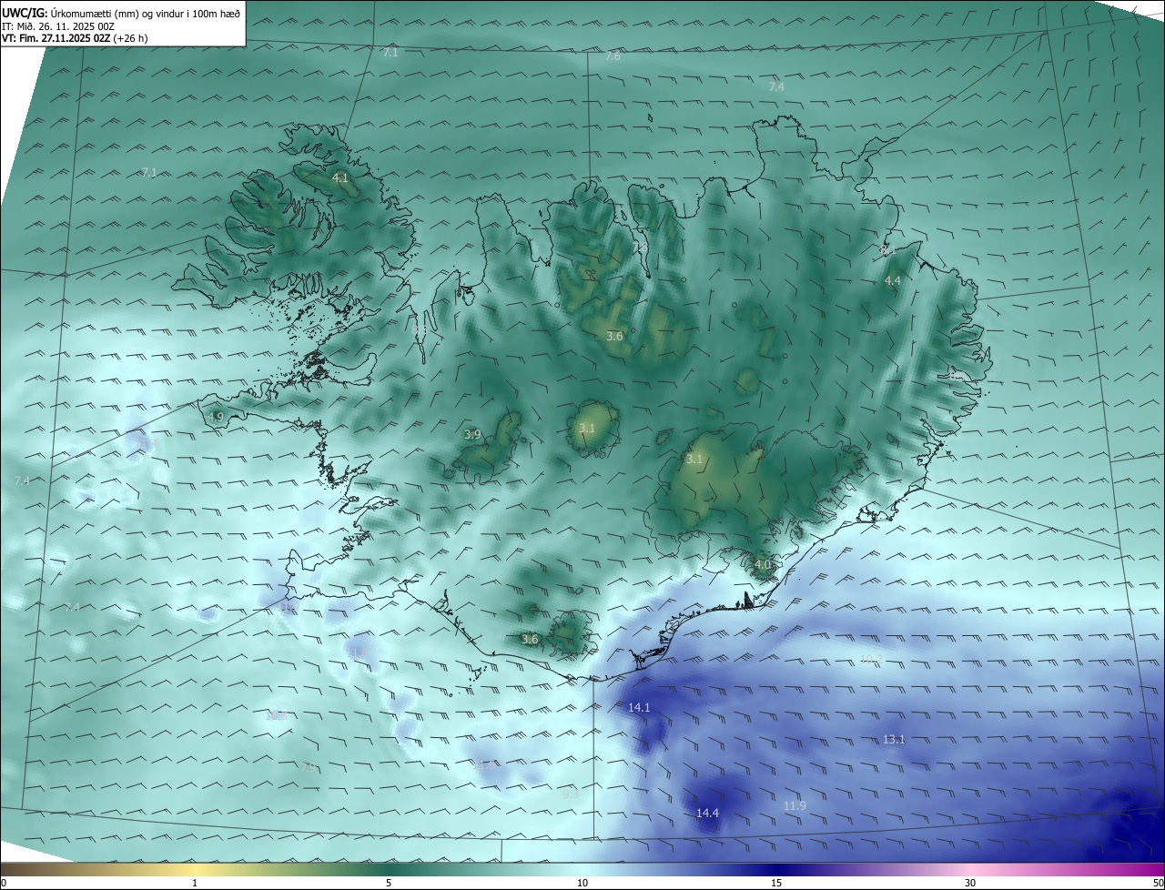Screen dimensions: 1165x890
Task: Click the 3.6 value in the northern highlands
Action: [x=614, y=336]
